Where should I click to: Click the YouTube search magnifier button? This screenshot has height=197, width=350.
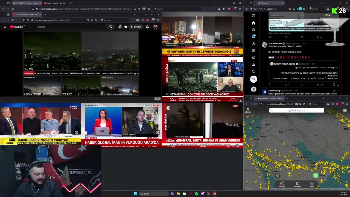[111, 27]
